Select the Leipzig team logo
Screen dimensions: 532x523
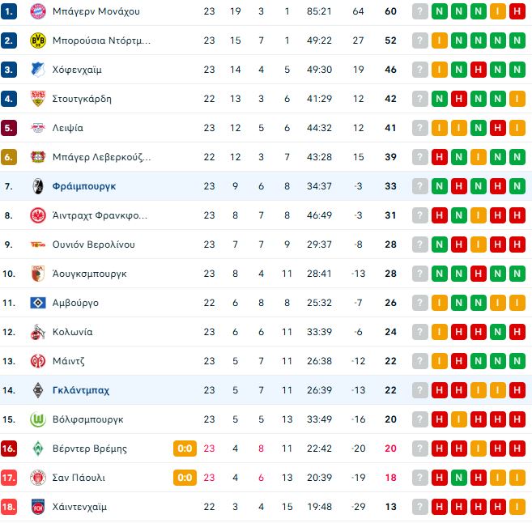tap(36, 128)
